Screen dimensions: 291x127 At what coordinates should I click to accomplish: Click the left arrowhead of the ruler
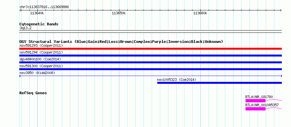20,10
